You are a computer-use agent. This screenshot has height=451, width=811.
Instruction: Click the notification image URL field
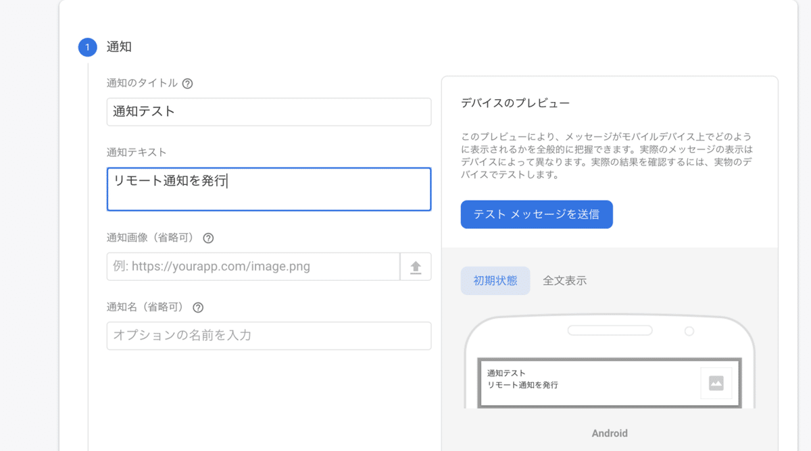tap(253, 266)
